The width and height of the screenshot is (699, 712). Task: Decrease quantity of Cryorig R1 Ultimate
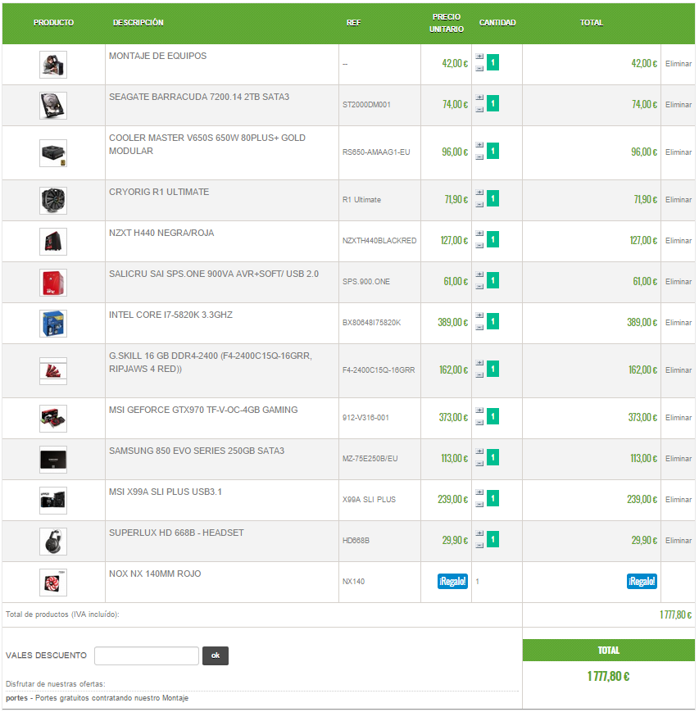click(479, 205)
